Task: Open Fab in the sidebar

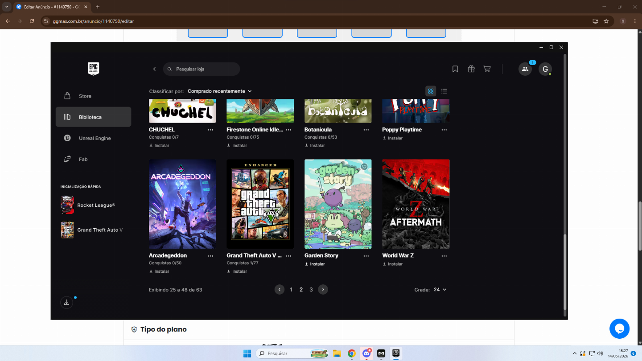Action: (93, 159)
